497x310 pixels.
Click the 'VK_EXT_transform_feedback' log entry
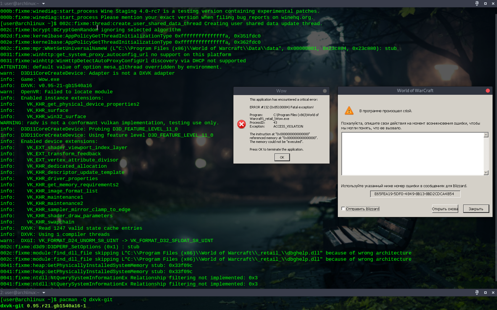(x=64, y=154)
